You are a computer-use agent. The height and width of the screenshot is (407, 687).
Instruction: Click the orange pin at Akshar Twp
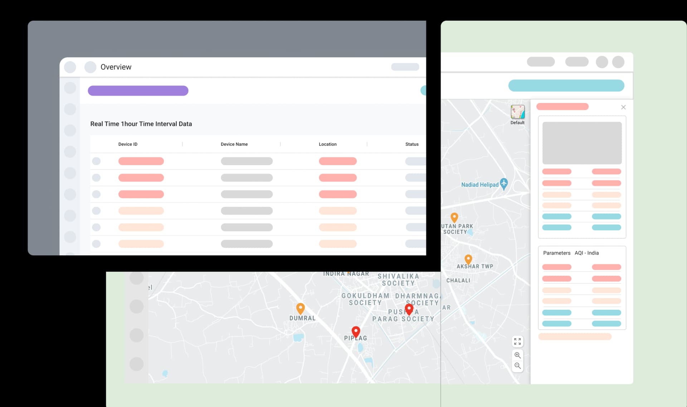(468, 259)
